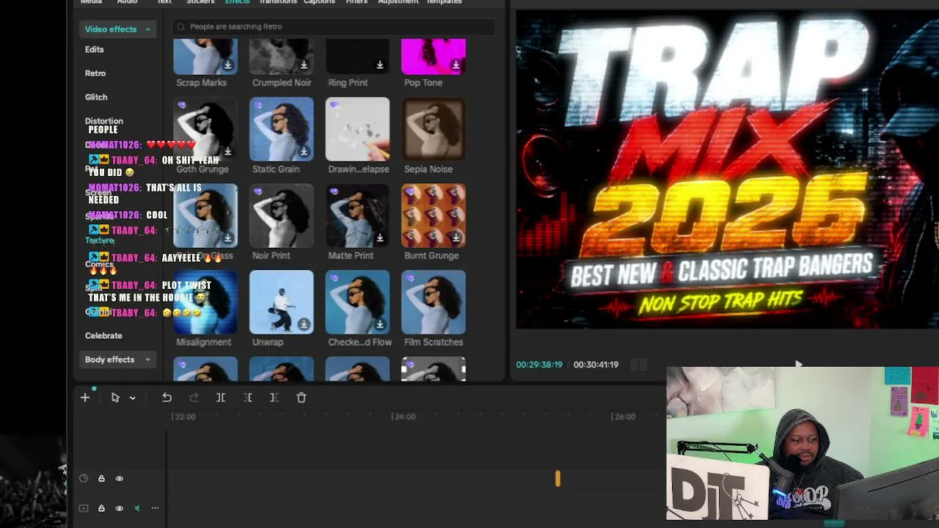This screenshot has width=939, height=528.
Task: Select the Retro effects category
Action: point(95,73)
